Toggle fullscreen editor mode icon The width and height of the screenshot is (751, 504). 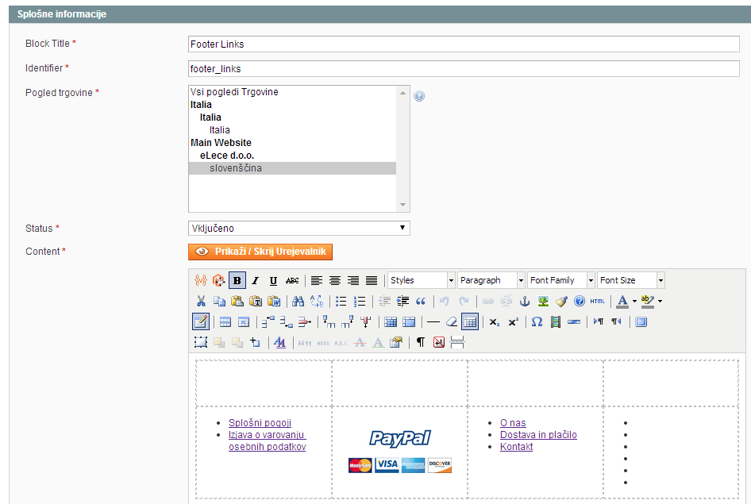pos(641,321)
